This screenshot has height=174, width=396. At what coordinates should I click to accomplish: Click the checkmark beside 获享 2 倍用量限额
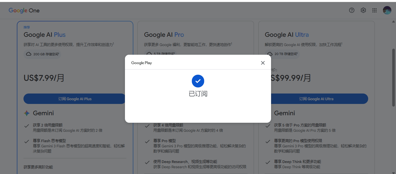(27, 126)
